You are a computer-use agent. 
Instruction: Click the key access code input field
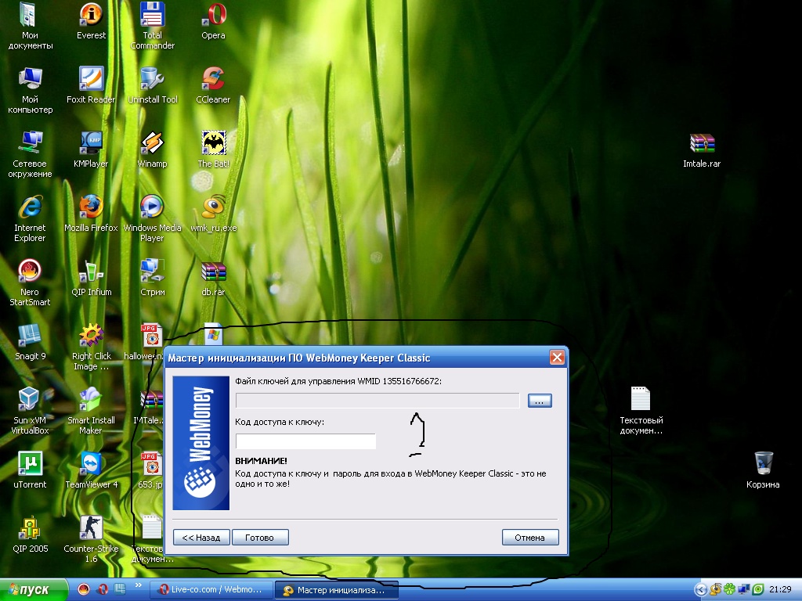click(305, 441)
